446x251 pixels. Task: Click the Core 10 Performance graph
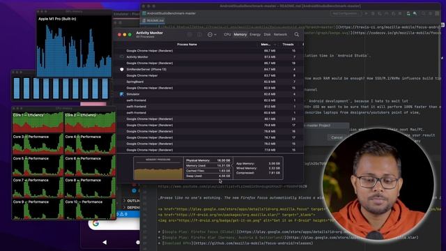click(x=90, y=209)
